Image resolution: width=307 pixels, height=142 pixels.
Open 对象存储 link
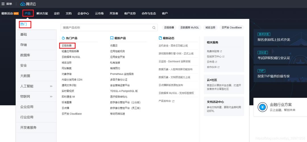[x=67, y=74]
